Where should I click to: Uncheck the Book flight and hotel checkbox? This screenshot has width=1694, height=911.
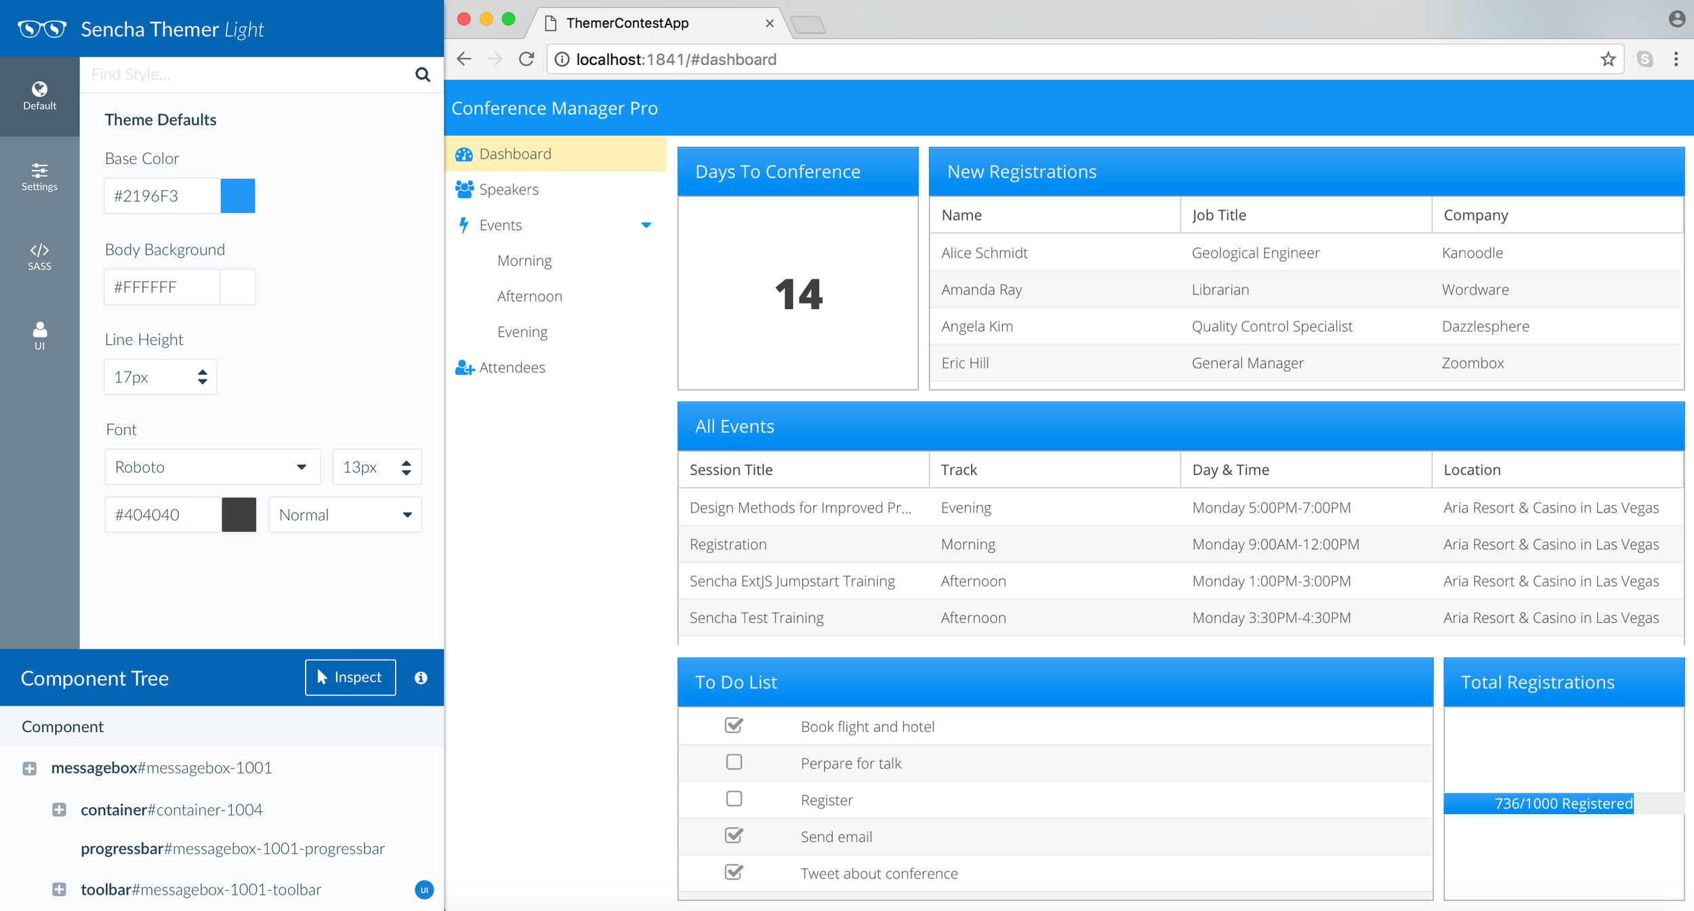tap(733, 725)
